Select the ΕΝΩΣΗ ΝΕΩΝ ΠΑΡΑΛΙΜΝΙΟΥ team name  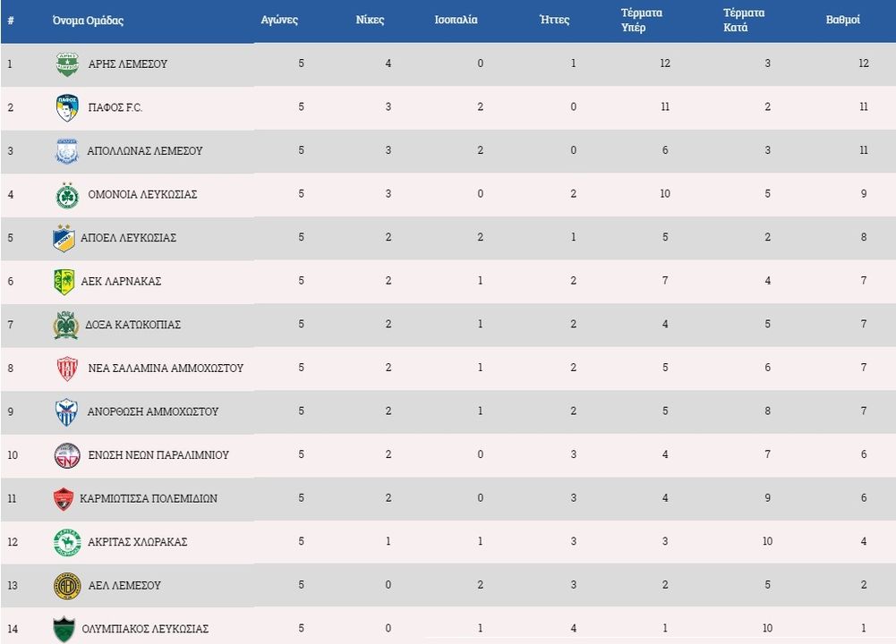(158, 455)
